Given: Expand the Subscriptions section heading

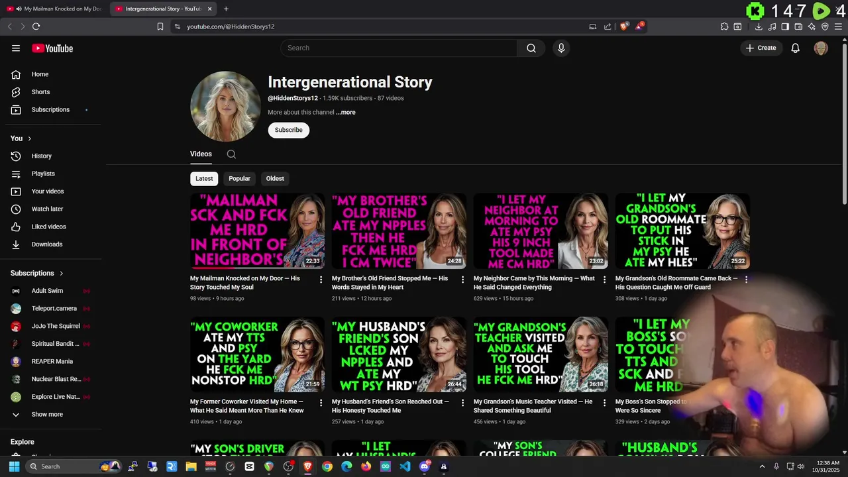Looking at the screenshot, I should point(37,273).
